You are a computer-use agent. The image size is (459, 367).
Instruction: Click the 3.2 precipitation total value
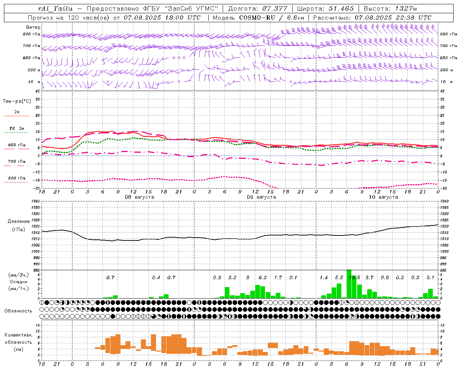click(x=232, y=277)
